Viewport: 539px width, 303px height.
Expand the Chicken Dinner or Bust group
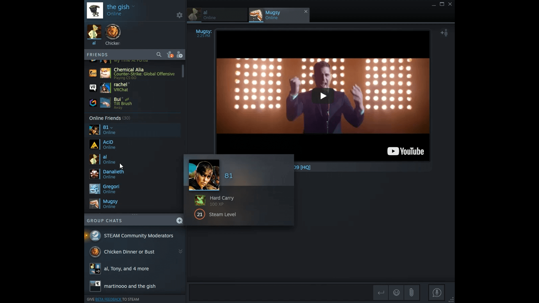click(x=180, y=251)
